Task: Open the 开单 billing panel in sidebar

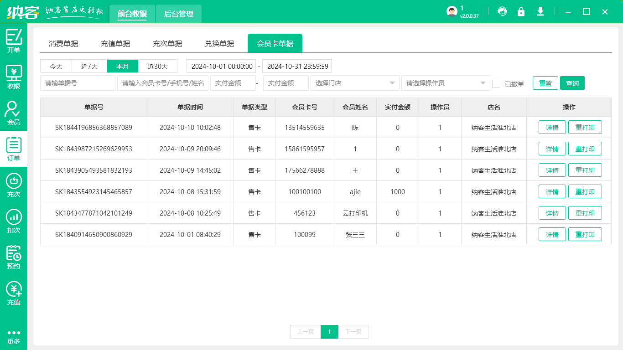Action: (14, 40)
